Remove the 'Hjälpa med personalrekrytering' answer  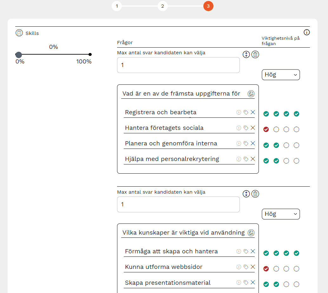pos(253,159)
